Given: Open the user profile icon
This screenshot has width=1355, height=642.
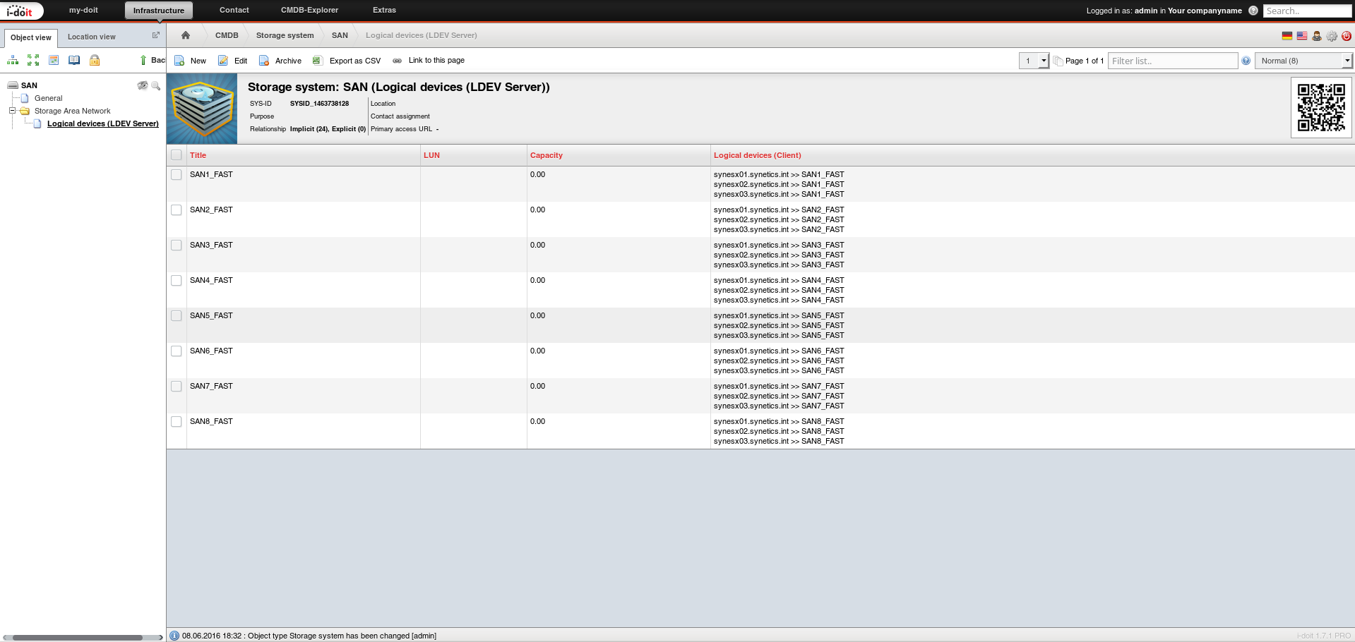Looking at the screenshot, I should (x=1317, y=36).
